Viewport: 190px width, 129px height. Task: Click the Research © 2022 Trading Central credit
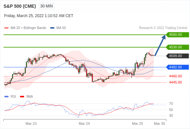(x=163, y=28)
